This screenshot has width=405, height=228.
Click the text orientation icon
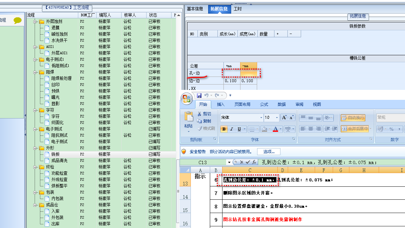coord(328,118)
